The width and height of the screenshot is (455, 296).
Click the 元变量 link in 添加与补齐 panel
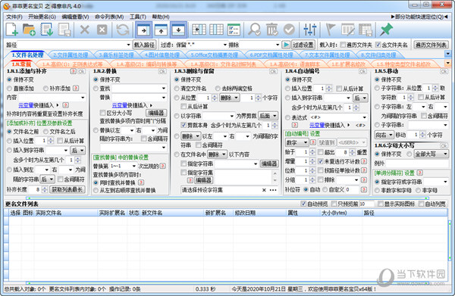[x=26, y=105]
